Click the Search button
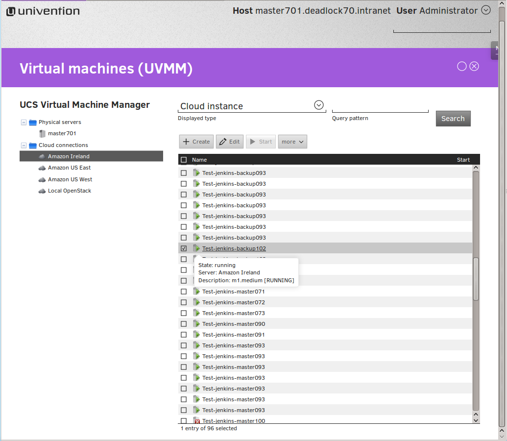This screenshot has width=507, height=441. (453, 119)
